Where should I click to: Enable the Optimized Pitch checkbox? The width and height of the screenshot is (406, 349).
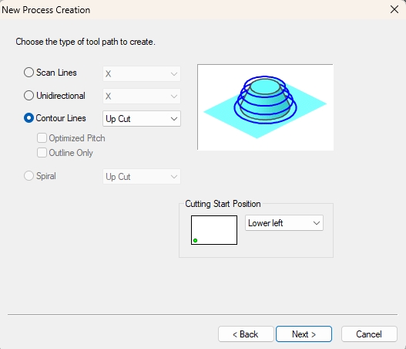click(42, 138)
